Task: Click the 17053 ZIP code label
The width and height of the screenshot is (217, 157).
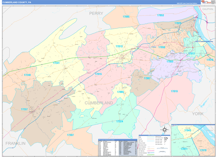Action: (x=161, y=15)
